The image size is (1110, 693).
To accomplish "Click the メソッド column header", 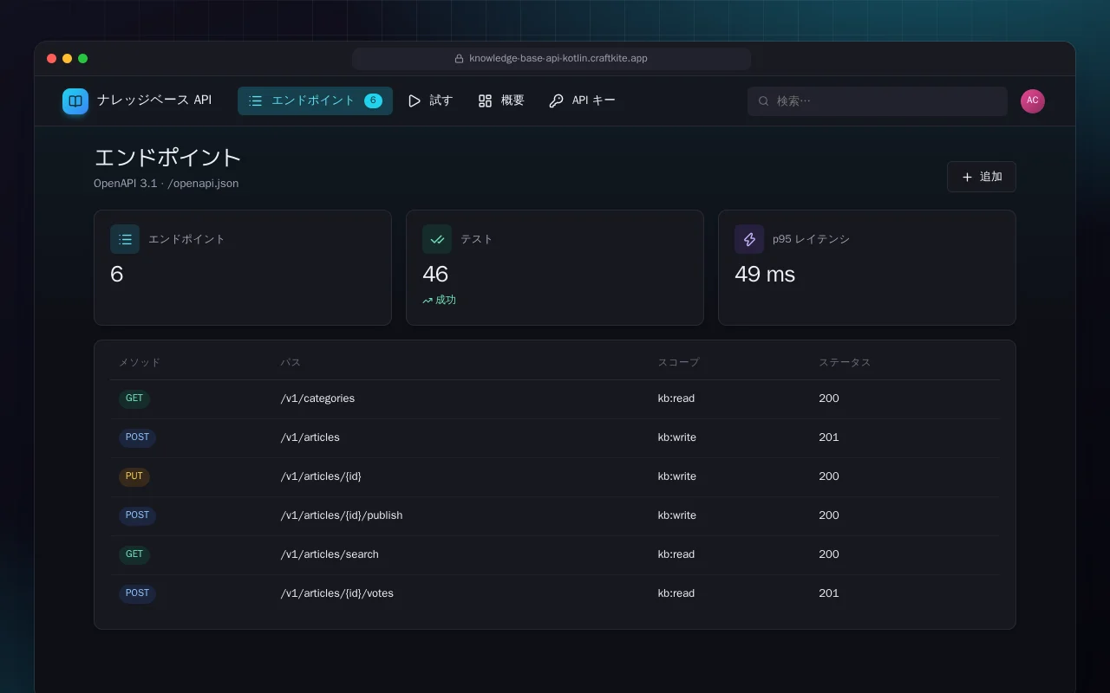I will [140, 362].
